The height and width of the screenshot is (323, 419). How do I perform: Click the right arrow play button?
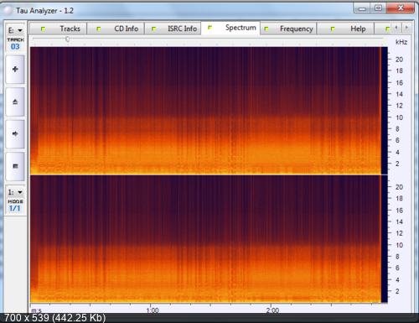pyautogui.click(x=15, y=134)
